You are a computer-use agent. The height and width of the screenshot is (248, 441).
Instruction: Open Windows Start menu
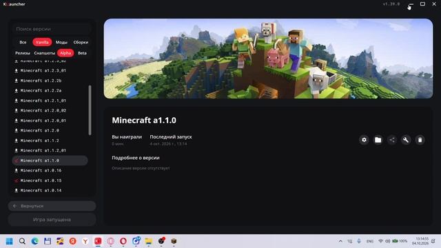tap(9, 241)
